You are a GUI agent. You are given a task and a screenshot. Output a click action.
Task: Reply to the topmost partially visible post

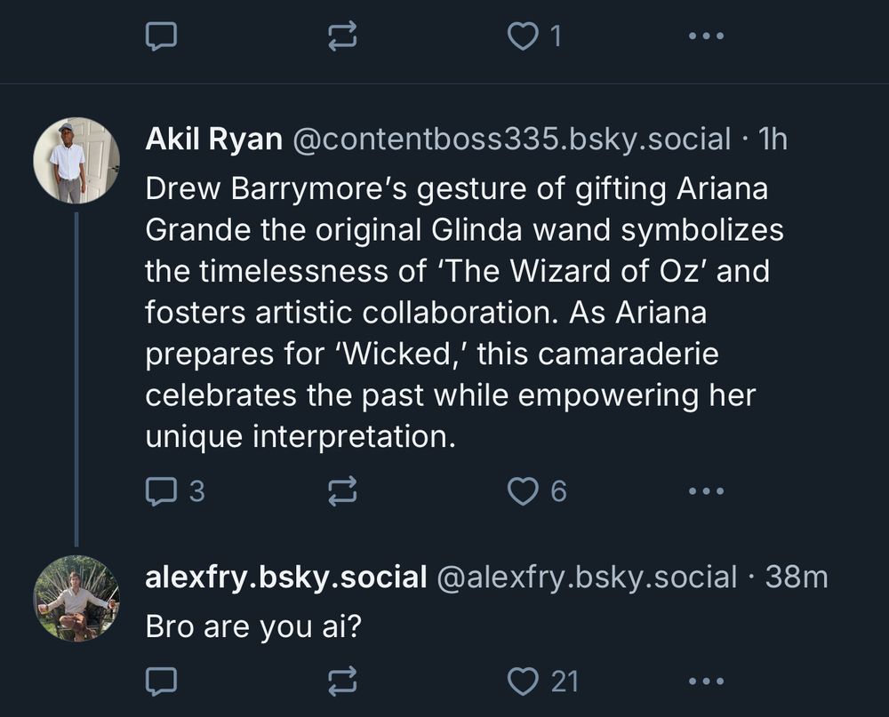161,36
